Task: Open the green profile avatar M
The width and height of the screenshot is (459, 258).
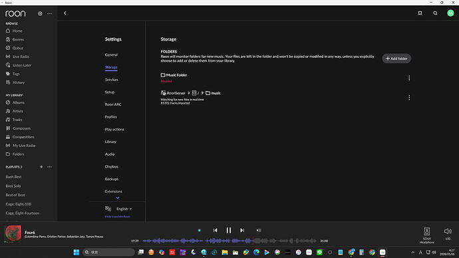Action: [x=450, y=13]
